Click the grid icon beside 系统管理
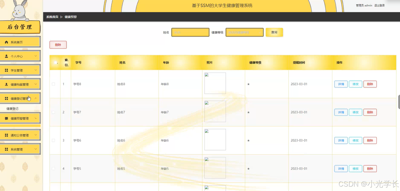The width and height of the screenshot is (400, 191). pyautogui.click(x=6, y=149)
